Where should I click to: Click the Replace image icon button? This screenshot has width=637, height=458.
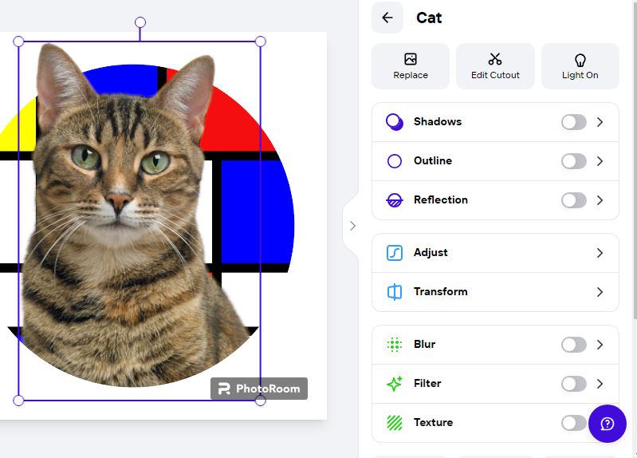(411, 66)
